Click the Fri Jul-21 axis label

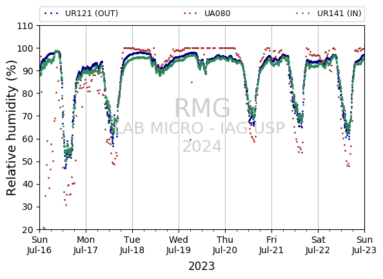pos(271,245)
